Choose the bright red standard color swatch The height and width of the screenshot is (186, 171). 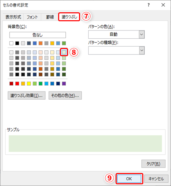[17, 84]
